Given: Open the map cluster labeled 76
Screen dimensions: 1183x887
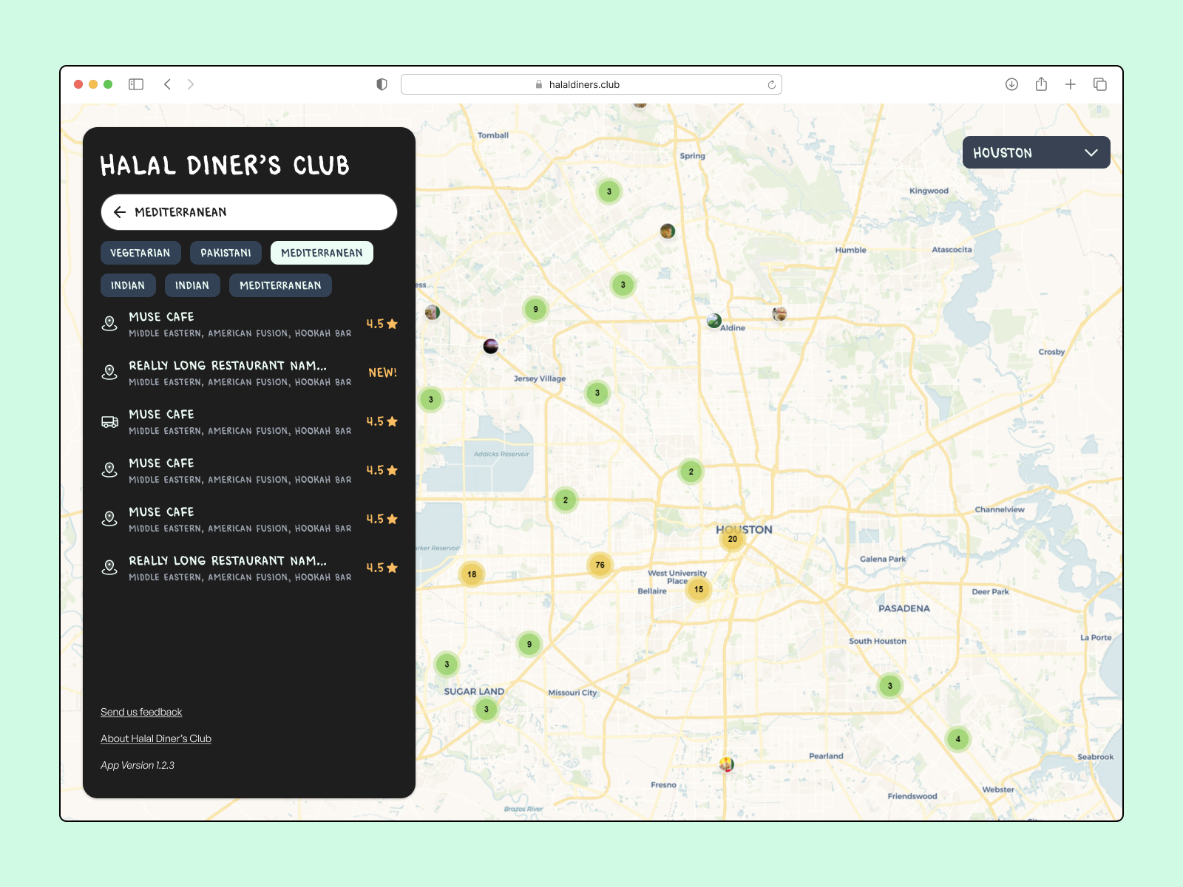Looking at the screenshot, I should tap(600, 565).
